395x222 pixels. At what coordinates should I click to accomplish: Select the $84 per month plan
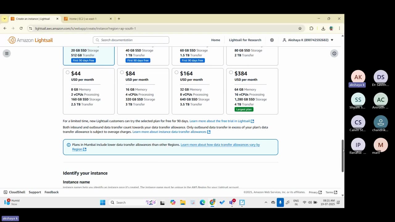click(x=122, y=72)
